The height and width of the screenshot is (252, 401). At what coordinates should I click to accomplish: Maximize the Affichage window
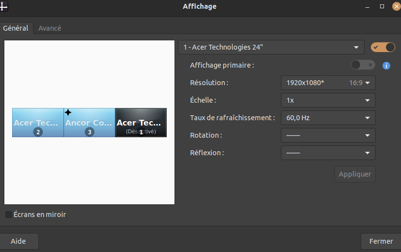click(x=382, y=6)
